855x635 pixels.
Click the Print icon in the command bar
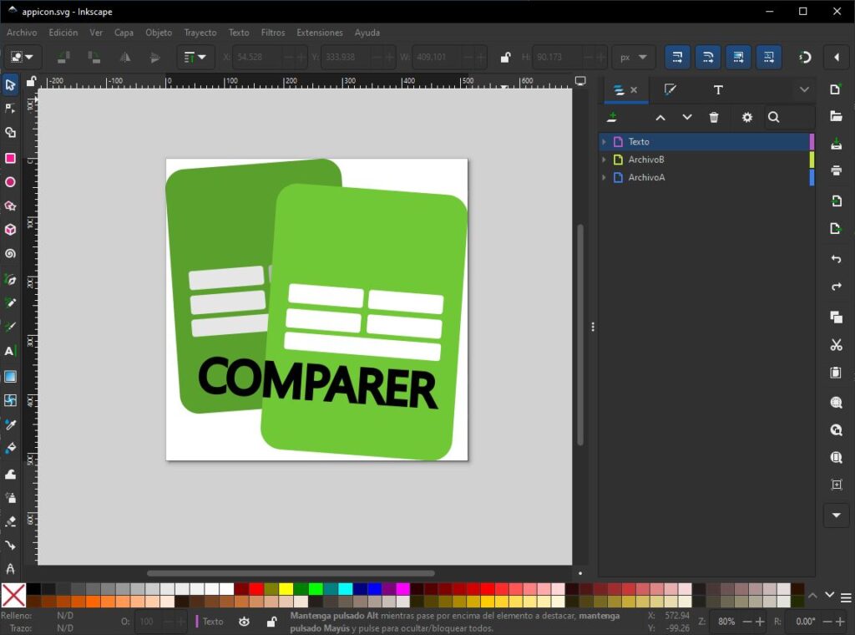pyautogui.click(x=836, y=170)
